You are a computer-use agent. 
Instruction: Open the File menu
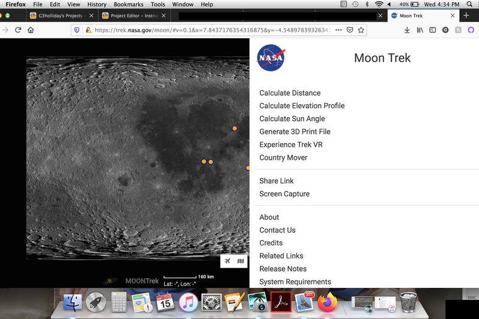tap(38, 4)
